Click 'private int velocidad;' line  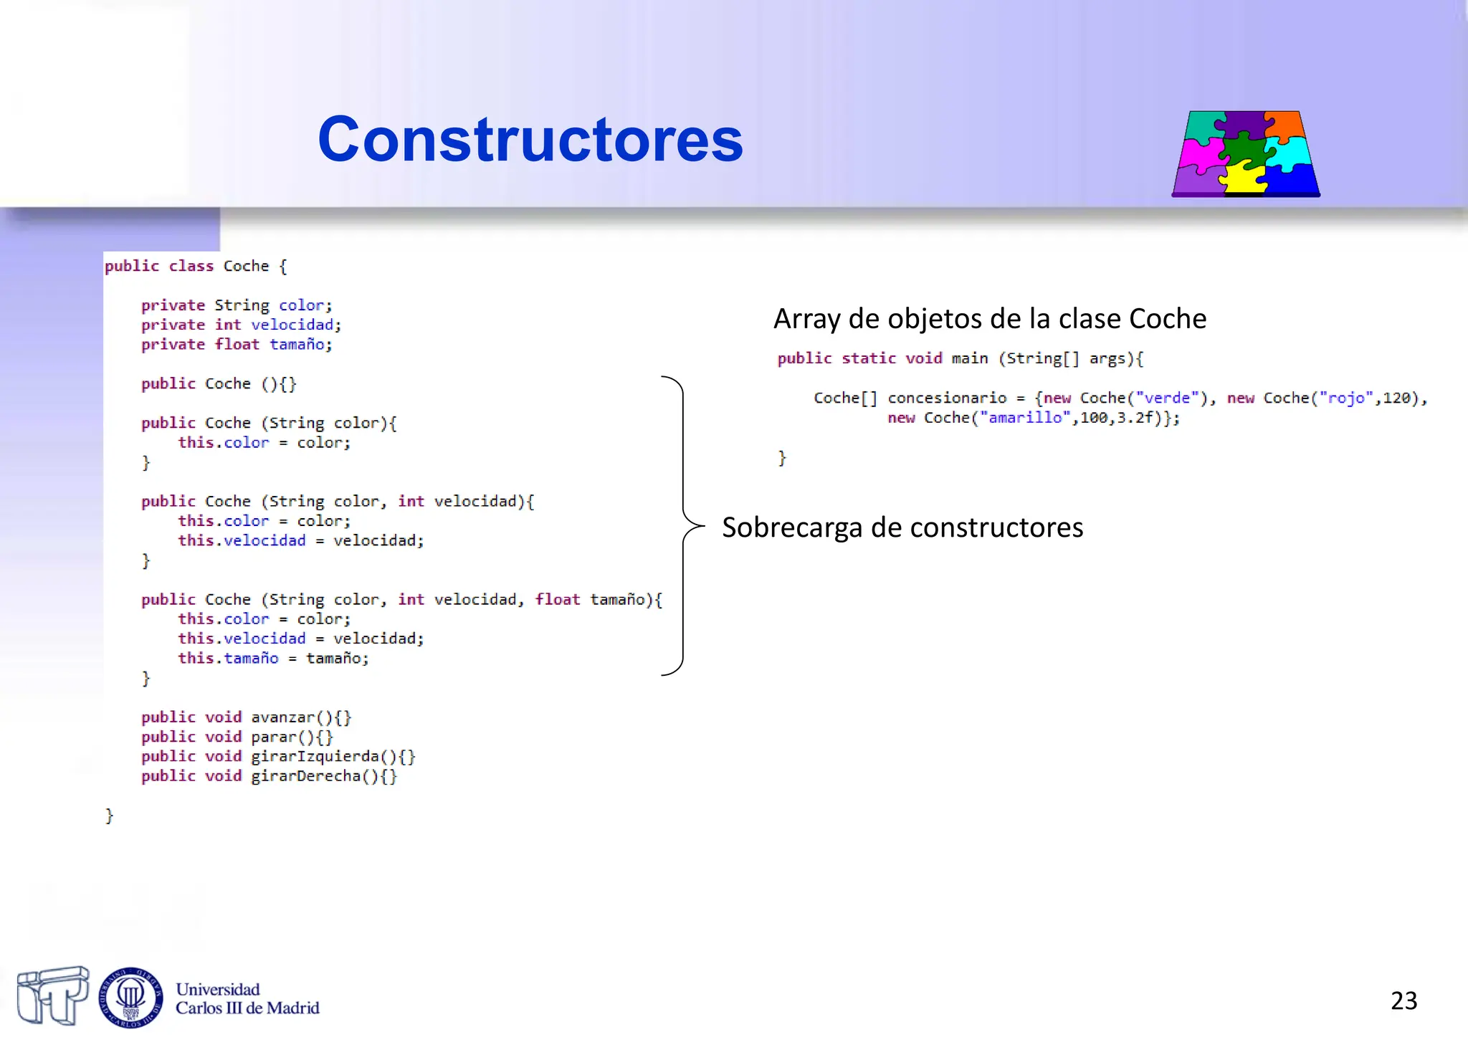pos(241,325)
